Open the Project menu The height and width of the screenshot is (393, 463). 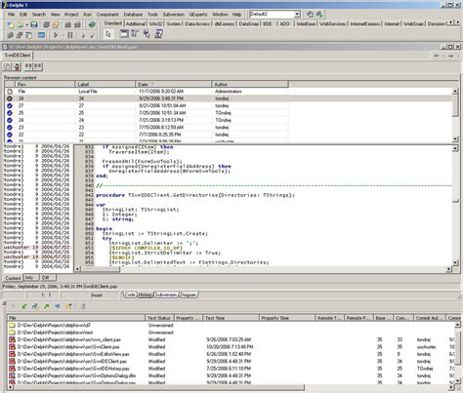71,15
